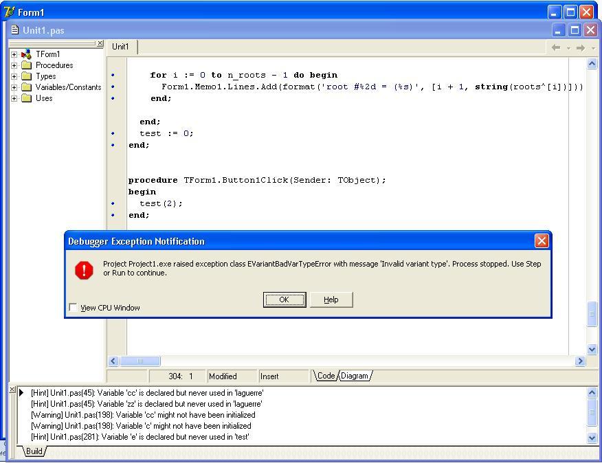The image size is (602, 463).
Task: Switch to the Diagram tab
Action: click(x=355, y=376)
